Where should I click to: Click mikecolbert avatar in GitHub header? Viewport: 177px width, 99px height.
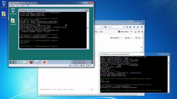pyautogui.click(x=119, y=32)
